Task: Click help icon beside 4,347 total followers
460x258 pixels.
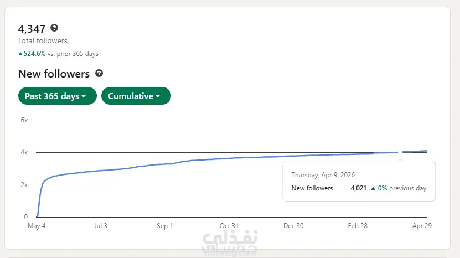Action: point(54,28)
